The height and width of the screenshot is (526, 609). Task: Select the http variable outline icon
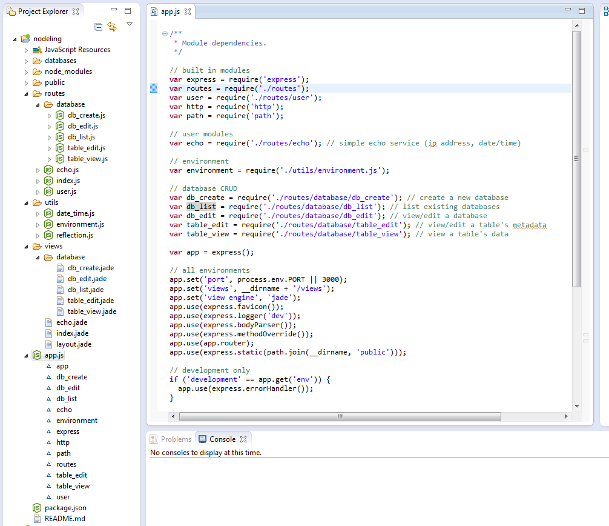click(48, 442)
